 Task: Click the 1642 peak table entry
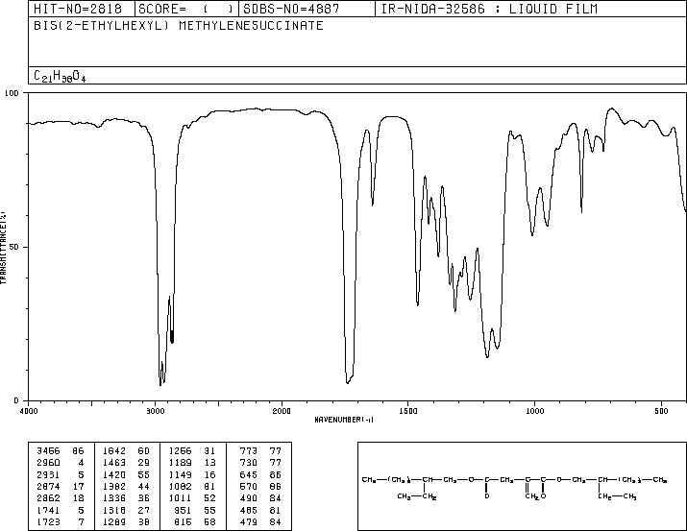click(126, 451)
